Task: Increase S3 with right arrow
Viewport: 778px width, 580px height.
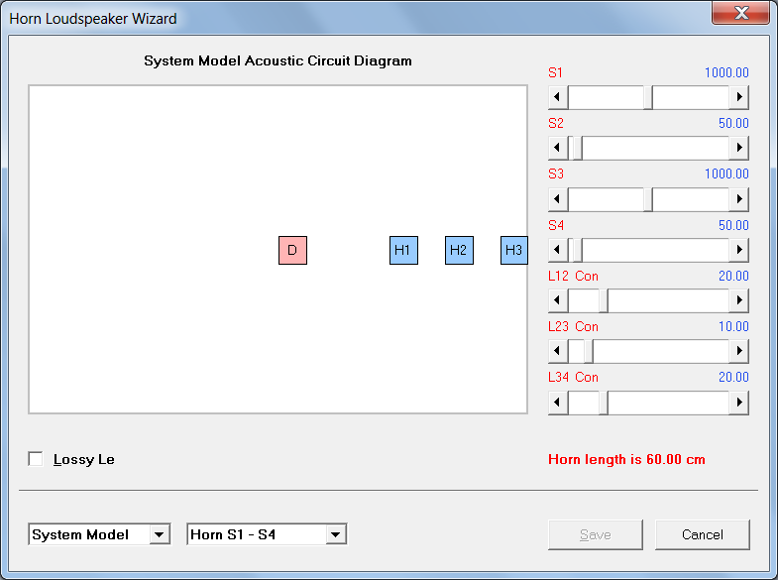Action: pyautogui.click(x=738, y=199)
